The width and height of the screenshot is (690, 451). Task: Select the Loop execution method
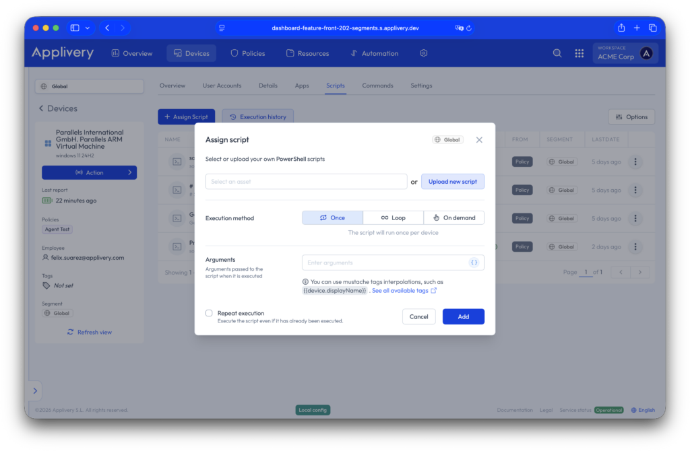click(x=394, y=217)
